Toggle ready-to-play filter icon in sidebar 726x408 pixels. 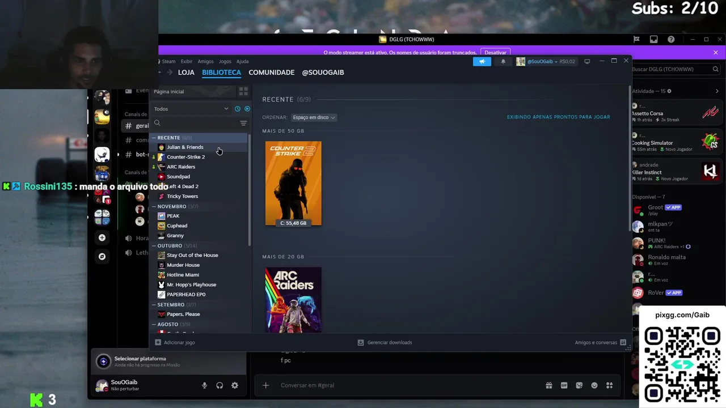[x=247, y=109]
